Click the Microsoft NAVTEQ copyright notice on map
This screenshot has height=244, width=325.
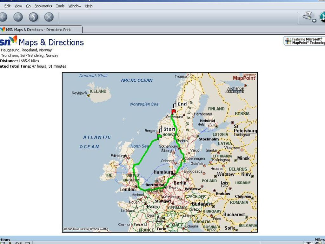coord(86,229)
